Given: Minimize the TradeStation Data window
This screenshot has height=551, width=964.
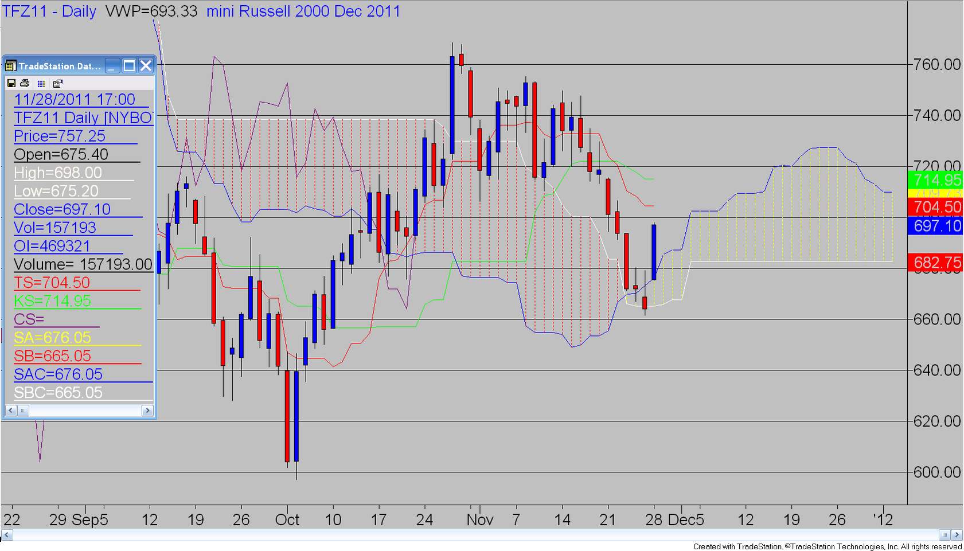Looking at the screenshot, I should (112, 66).
